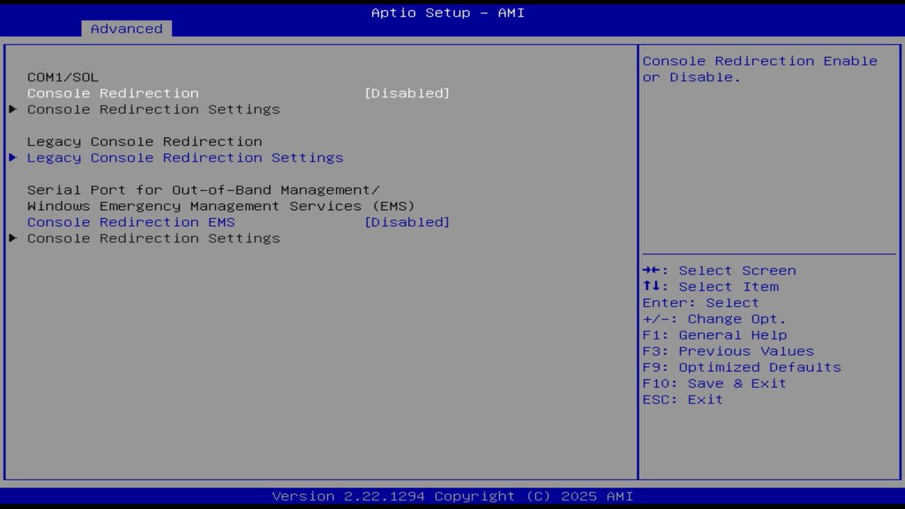The height and width of the screenshot is (509, 905).
Task: Expand Console Redirection Settings under COM1/SOL
Action: pyautogui.click(x=153, y=109)
